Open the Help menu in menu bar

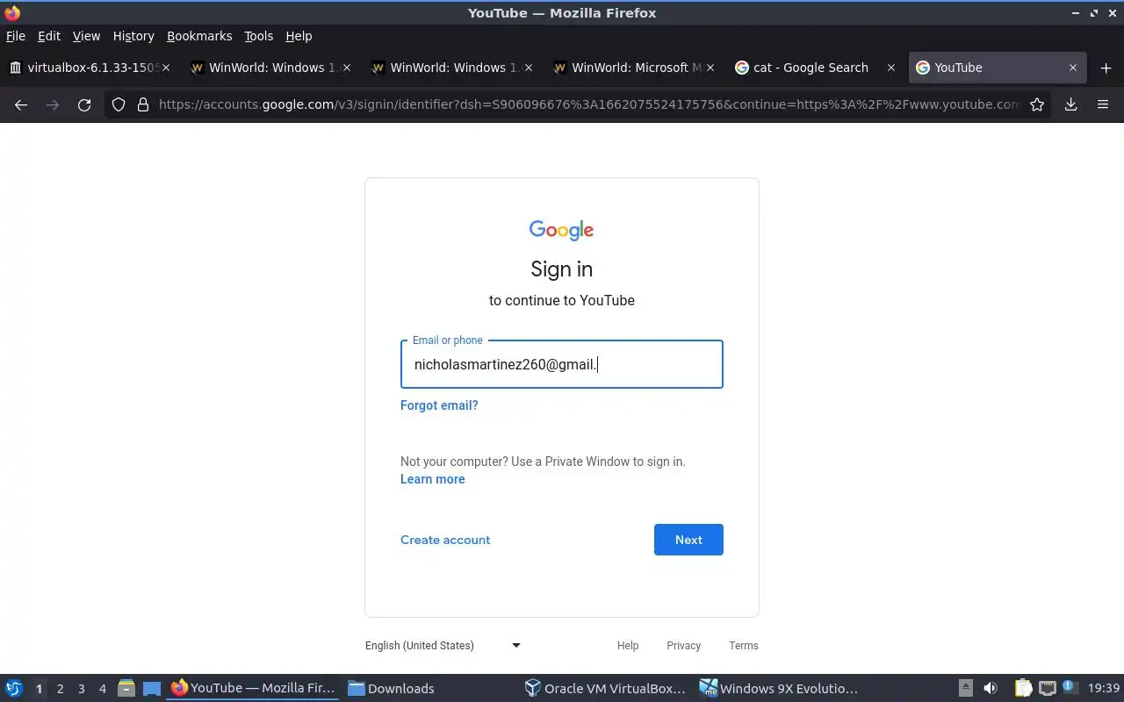point(299,36)
